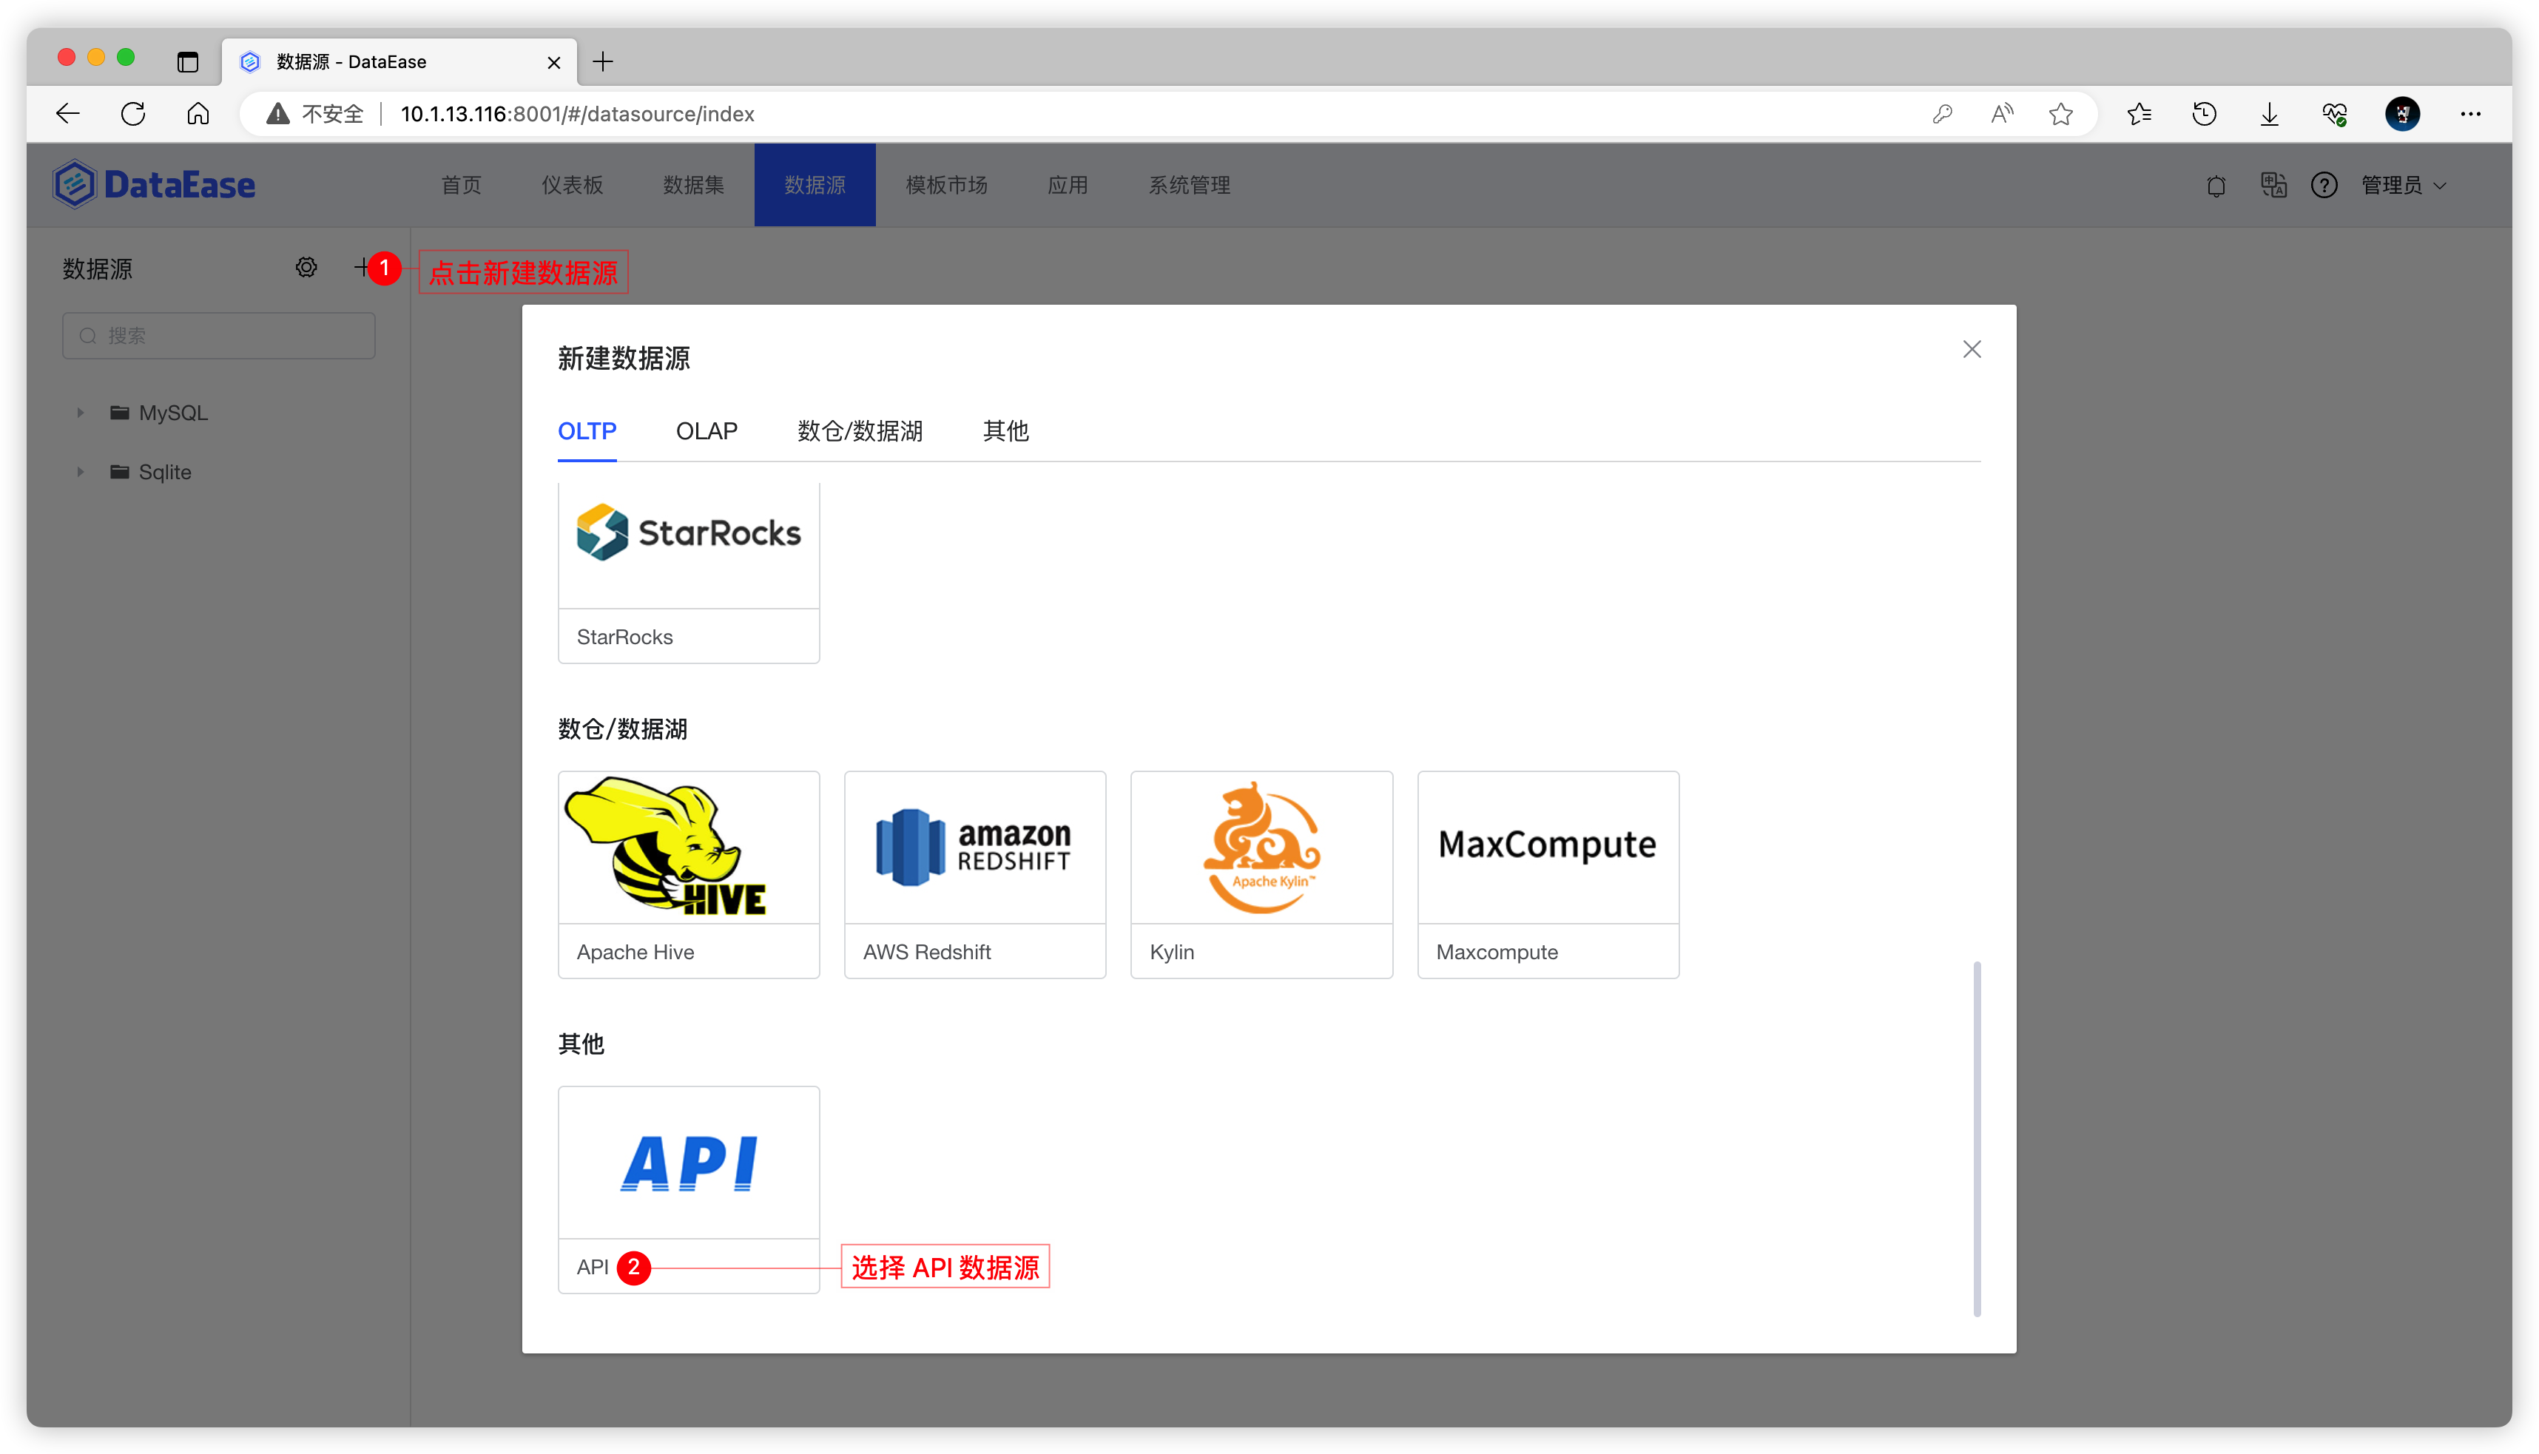Bookmark this page with star icon
The width and height of the screenshot is (2539, 1454).
pos(2060,114)
